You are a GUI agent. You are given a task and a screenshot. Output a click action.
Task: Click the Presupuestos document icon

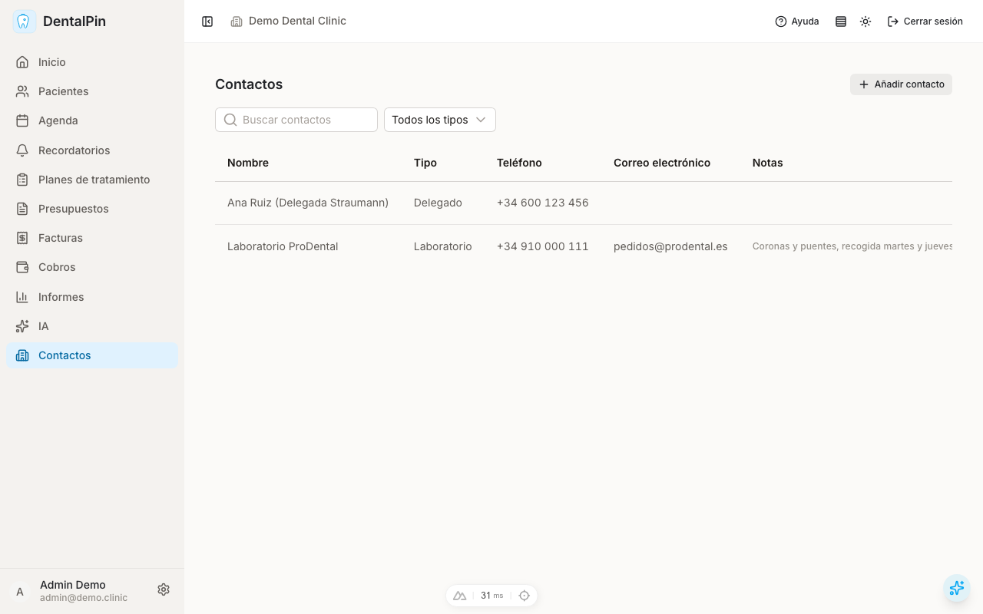[22, 209]
